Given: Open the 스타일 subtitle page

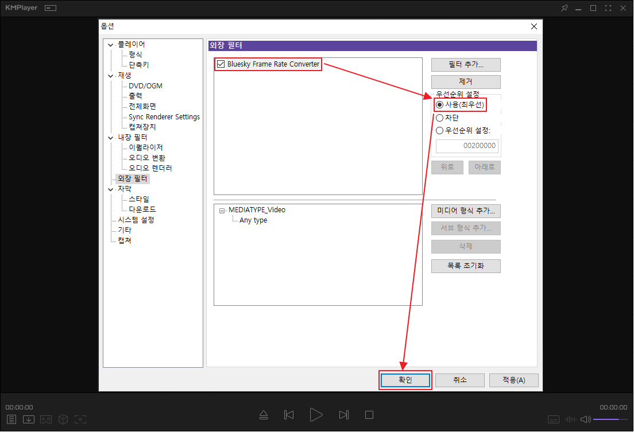Looking at the screenshot, I should coord(139,200).
